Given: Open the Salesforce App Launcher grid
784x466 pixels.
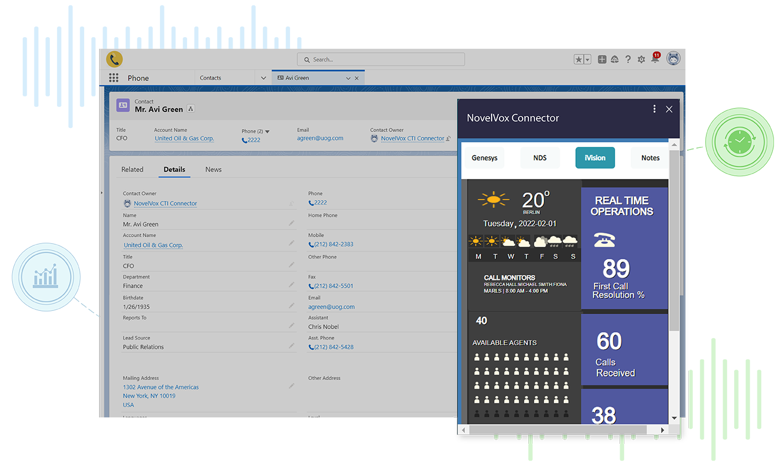Looking at the screenshot, I should tap(114, 78).
